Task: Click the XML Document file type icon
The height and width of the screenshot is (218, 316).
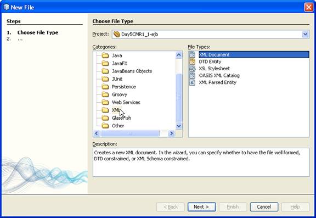Action: tap(193, 55)
